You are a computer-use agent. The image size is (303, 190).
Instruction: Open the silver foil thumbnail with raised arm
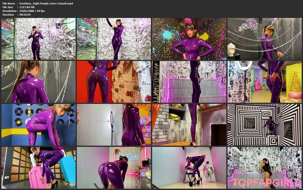tap(114, 39)
